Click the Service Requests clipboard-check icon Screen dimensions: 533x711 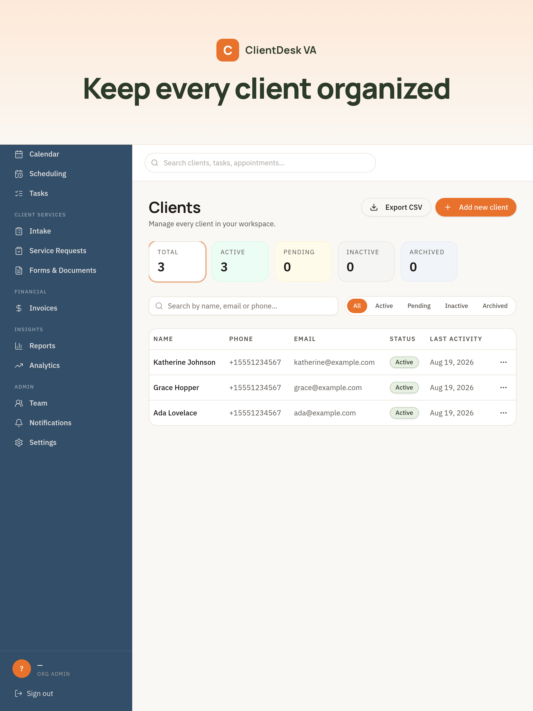pyautogui.click(x=19, y=251)
